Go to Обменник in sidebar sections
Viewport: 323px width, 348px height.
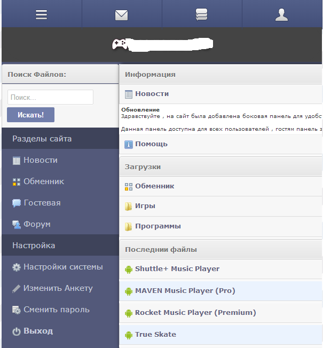click(43, 181)
